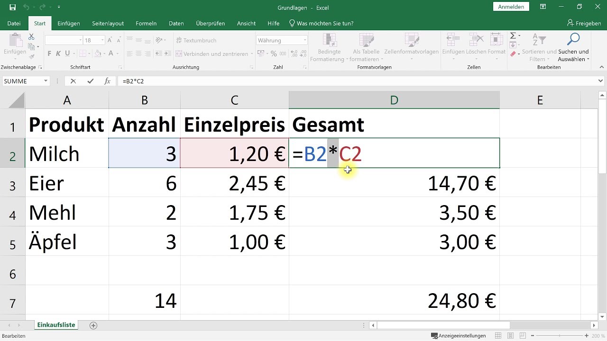The width and height of the screenshot is (607, 341).
Task: Cancel formula entry with the X button
Action: pos(73,81)
